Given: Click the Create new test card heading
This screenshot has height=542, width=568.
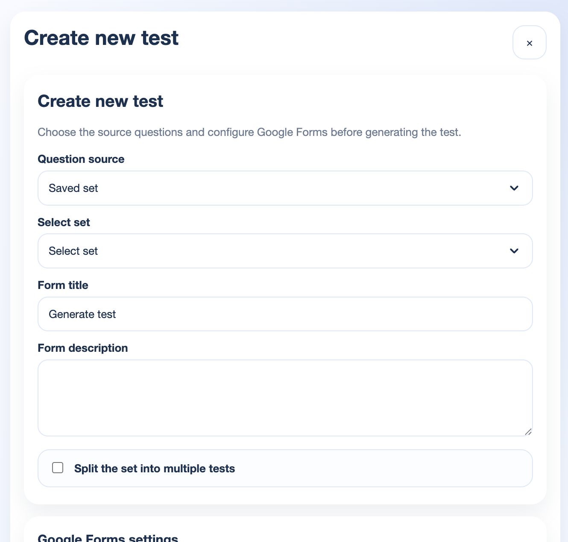Looking at the screenshot, I should (x=100, y=101).
